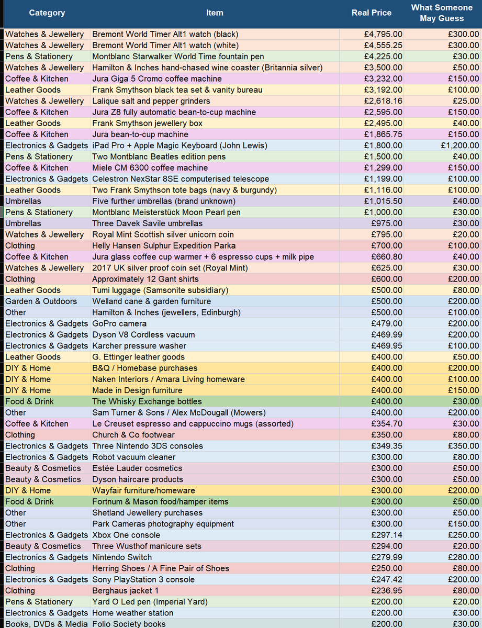Image resolution: width=482 pixels, height=628 pixels.
Task: Click Three Nintendo 3DS consoles
Action: tap(215, 446)
